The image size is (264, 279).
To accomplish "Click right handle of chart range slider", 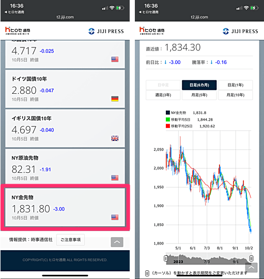I will [251, 258].
